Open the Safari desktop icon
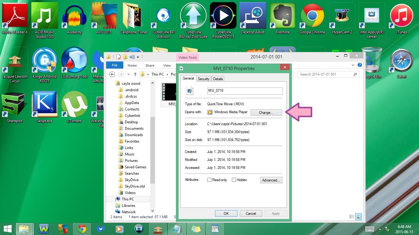419x235 pixels. (402, 63)
